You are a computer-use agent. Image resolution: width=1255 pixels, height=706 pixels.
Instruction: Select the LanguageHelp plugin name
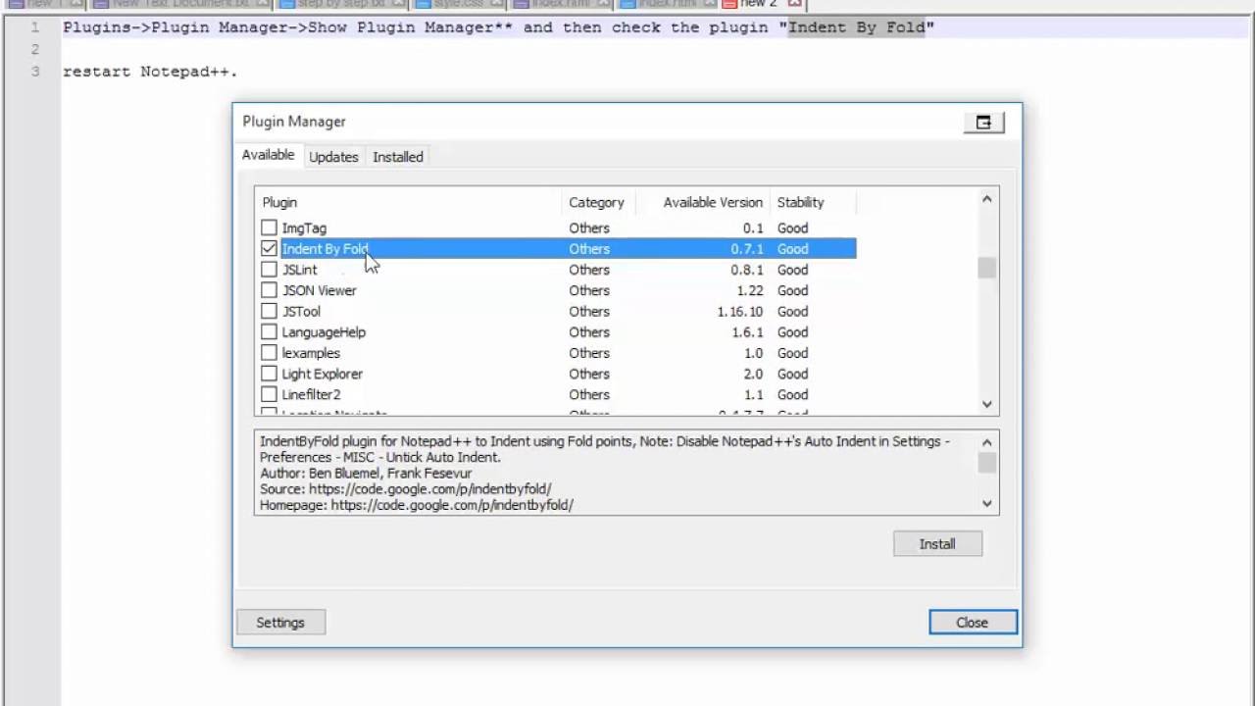[324, 332]
